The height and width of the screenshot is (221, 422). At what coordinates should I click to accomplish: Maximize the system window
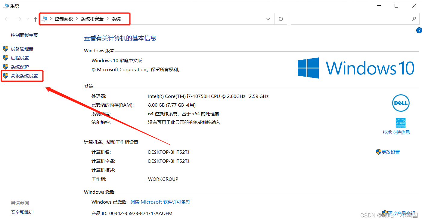coord(396,6)
